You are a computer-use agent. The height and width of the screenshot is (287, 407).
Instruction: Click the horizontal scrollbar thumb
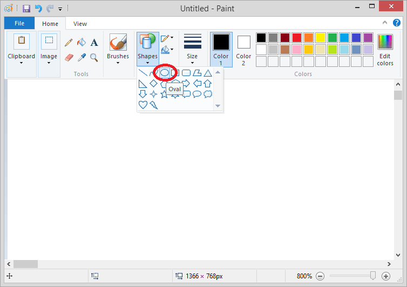pyautogui.click(x=25, y=264)
